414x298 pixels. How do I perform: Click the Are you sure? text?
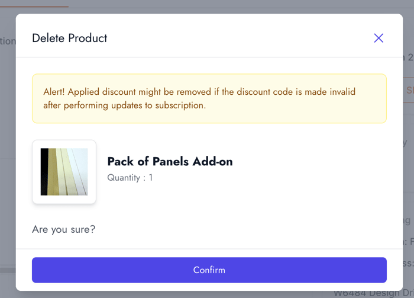[63, 229]
